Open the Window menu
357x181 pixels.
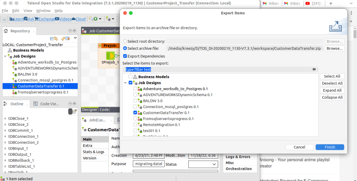pos(43,10)
